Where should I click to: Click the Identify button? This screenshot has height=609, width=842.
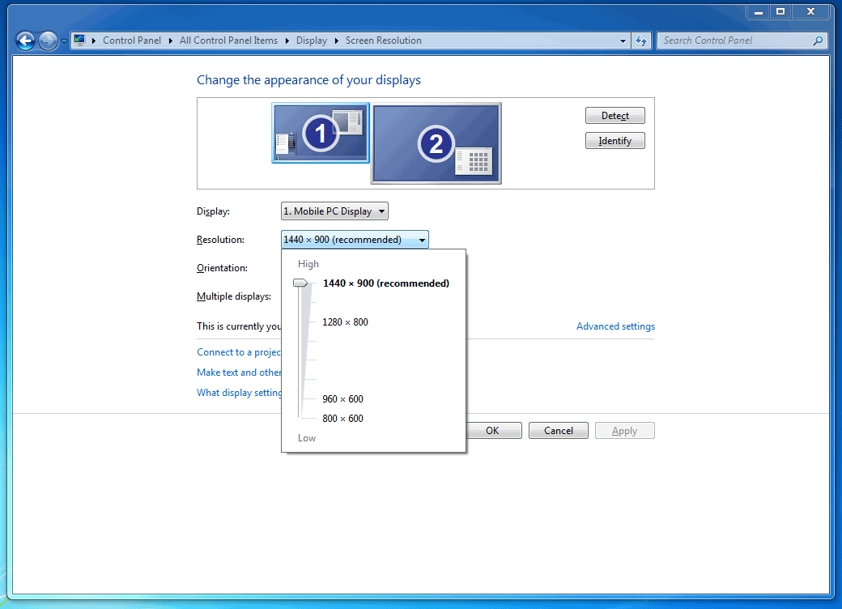pos(614,141)
